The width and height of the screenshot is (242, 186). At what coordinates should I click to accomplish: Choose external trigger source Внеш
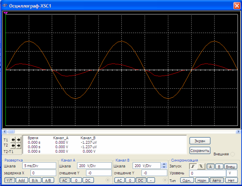(x=230, y=167)
